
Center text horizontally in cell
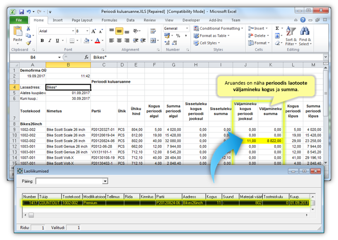119,40
